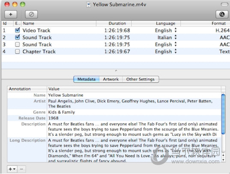Click the delete track toolbar icon
Image resolution: width=230 pixels, height=174 pixels.
tap(31, 15)
